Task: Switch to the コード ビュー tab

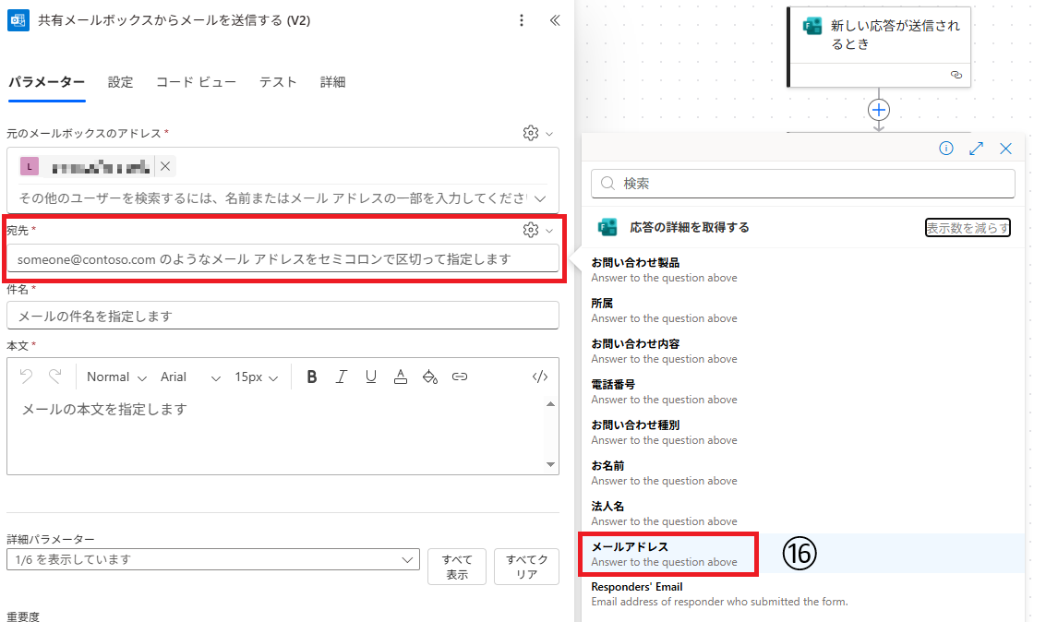Action: (196, 82)
